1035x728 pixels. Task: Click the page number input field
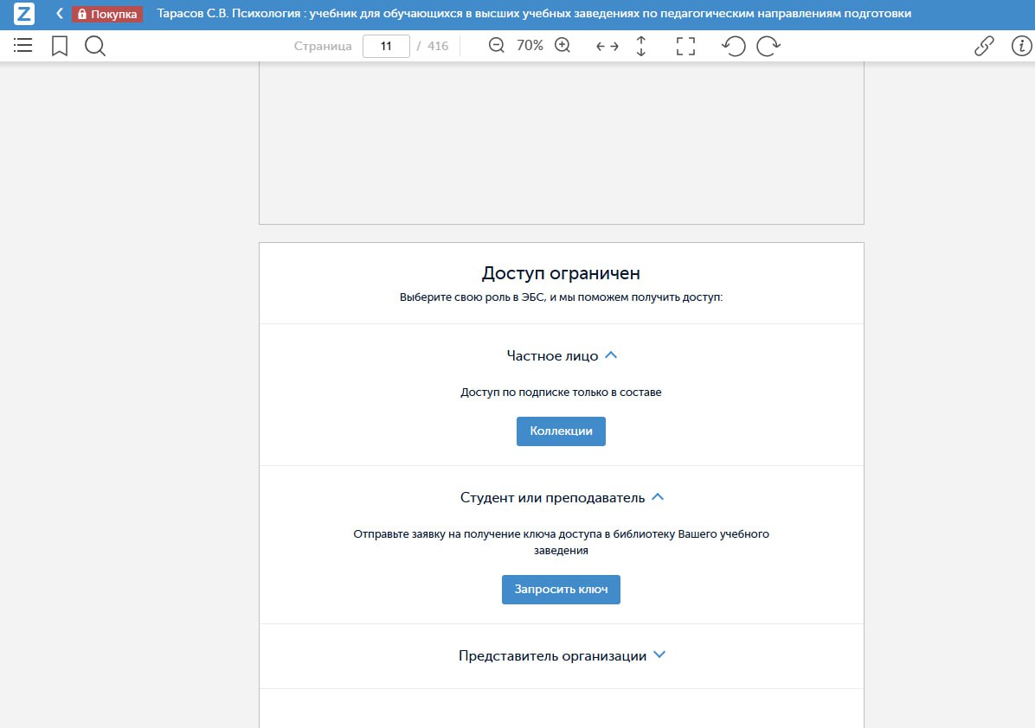tap(386, 47)
